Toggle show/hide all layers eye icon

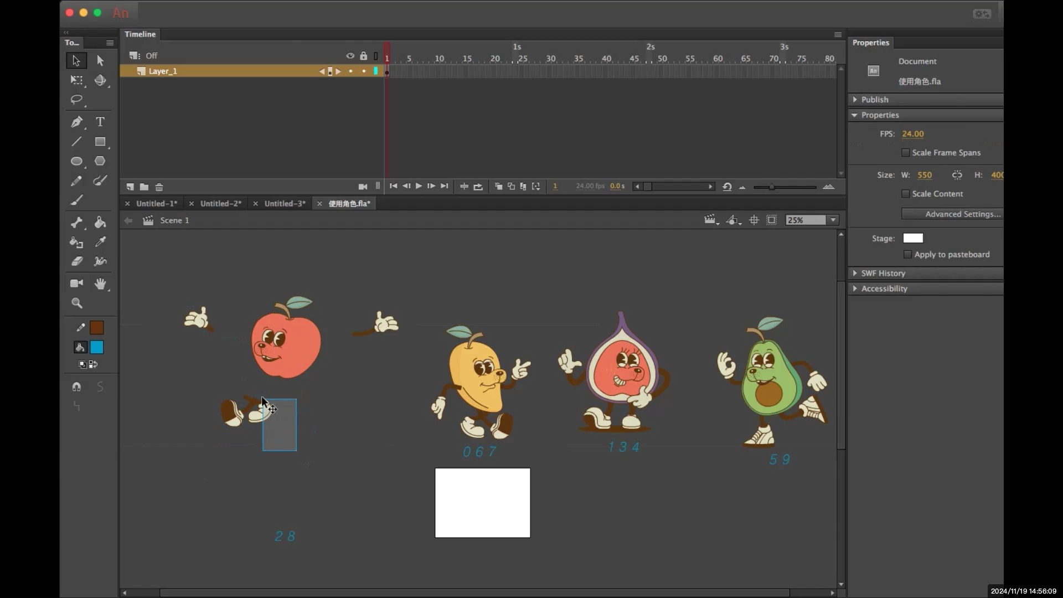[350, 56]
